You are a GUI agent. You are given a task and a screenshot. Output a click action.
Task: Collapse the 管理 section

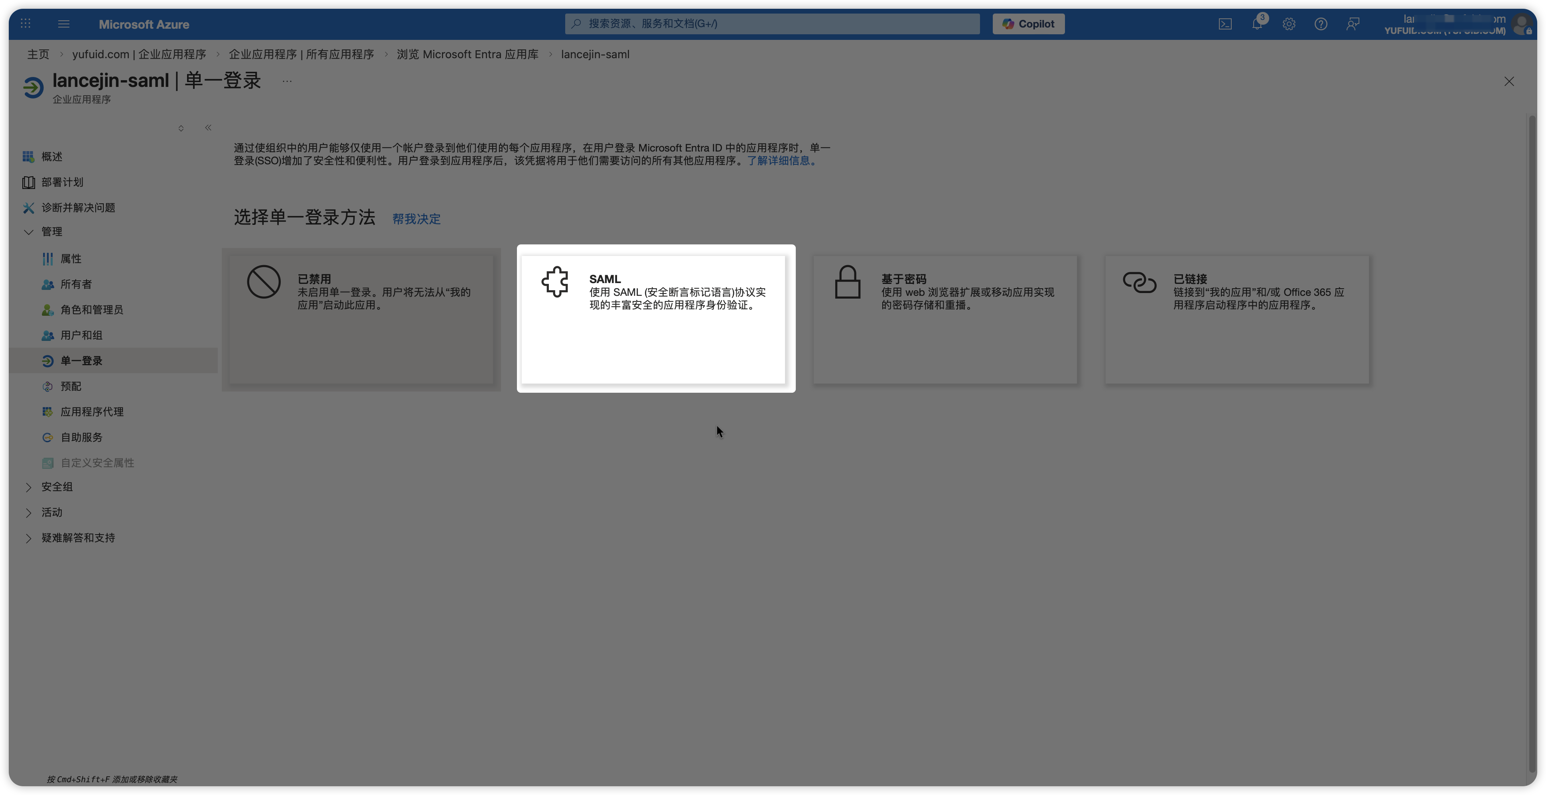[28, 232]
